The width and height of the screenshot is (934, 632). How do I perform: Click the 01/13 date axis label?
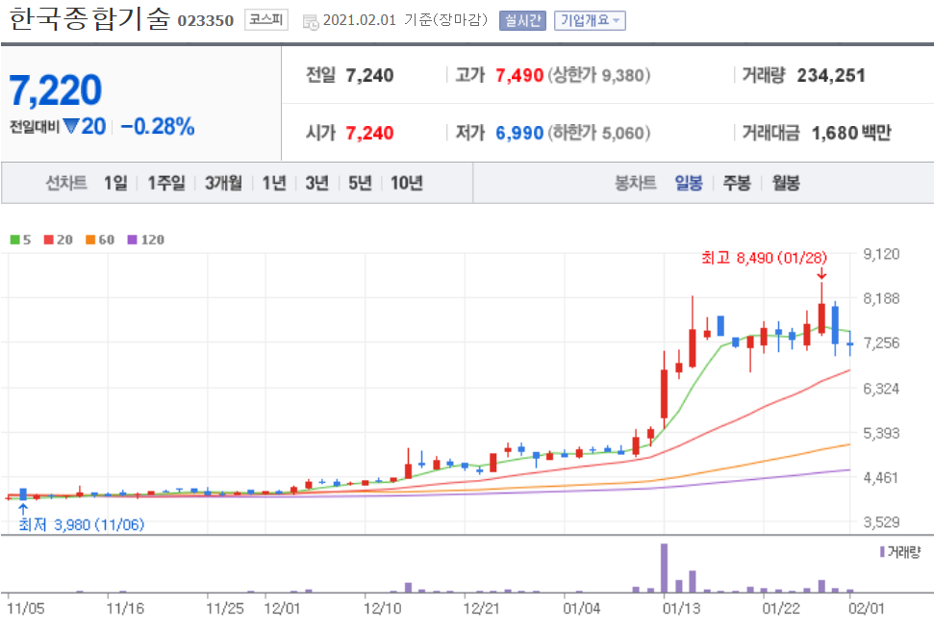[x=681, y=609]
